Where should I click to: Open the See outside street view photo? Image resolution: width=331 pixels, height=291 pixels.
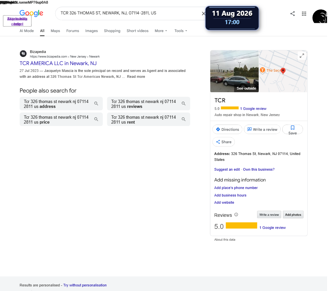(234, 71)
